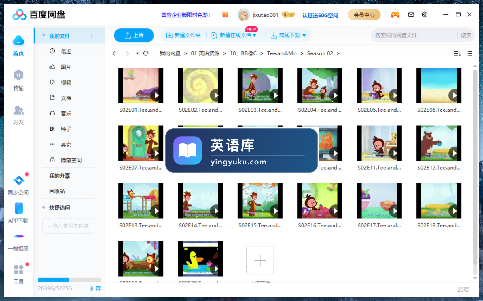Focus the 搜索我的网盘文件 search field
This screenshot has width=483, height=301.
415,35
